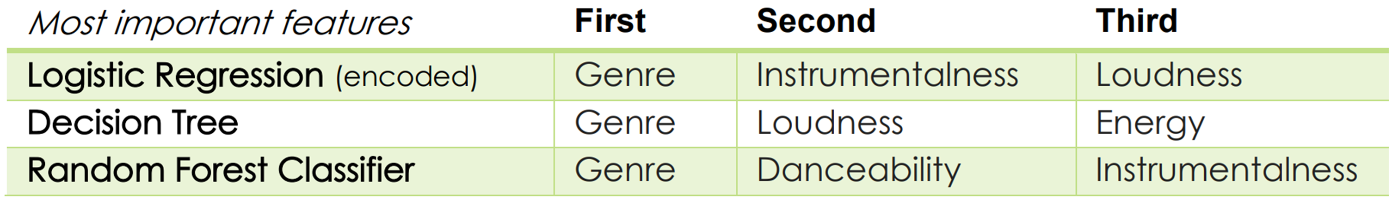Image resolution: width=1392 pixels, height=200 pixels.
Task: Select Genre in the Logistic Regression row
Action: pos(625,76)
